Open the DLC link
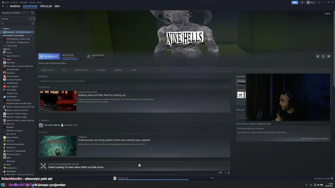Screen dimensions: 335x188 pos(64,70)
